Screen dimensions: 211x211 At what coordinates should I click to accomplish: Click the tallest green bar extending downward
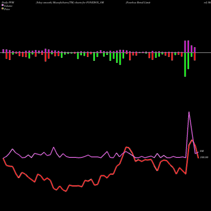(185, 65)
